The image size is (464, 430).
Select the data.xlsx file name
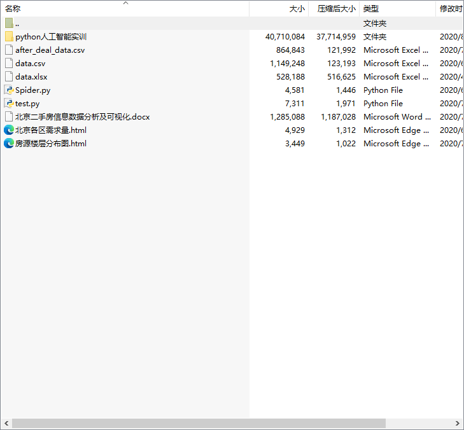click(31, 76)
